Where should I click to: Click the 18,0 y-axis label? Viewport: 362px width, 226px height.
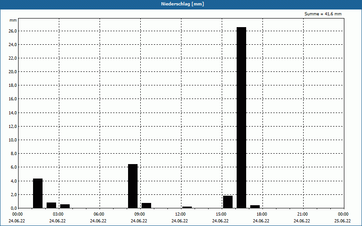(13, 85)
